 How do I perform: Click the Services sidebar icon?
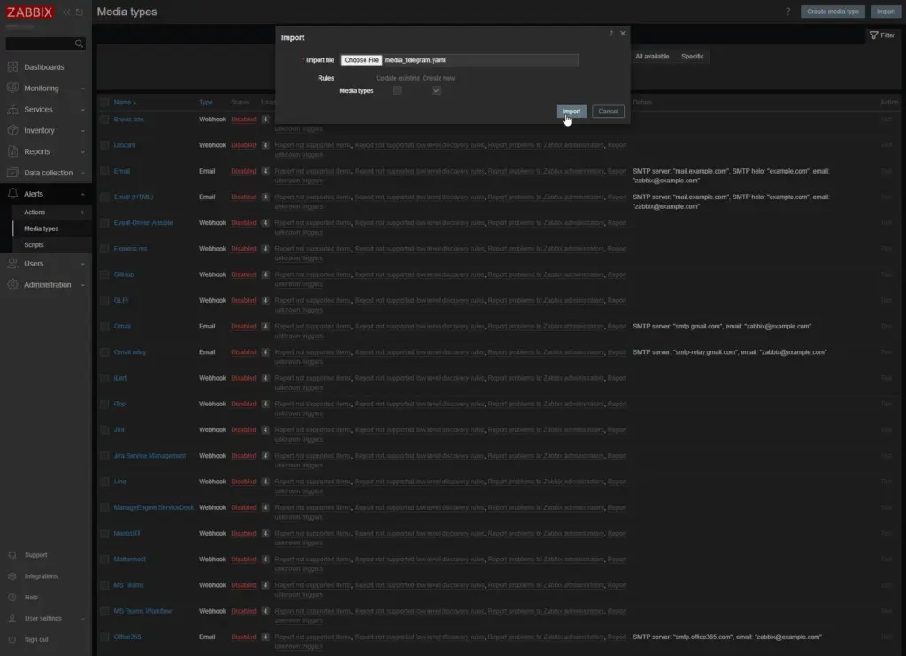(x=12, y=109)
